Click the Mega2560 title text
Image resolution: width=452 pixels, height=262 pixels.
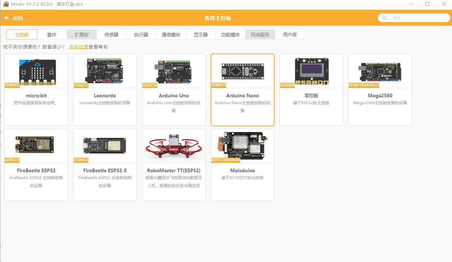coord(380,96)
